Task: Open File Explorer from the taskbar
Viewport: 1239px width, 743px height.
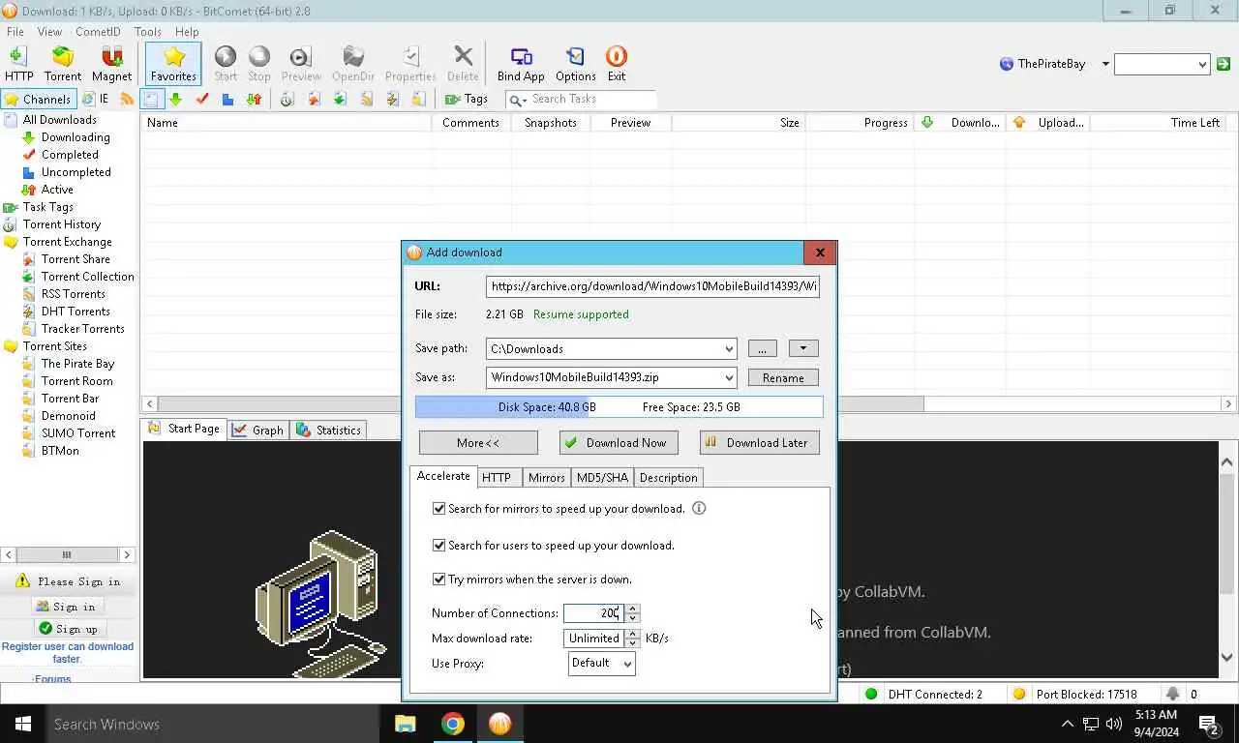Action: click(405, 724)
